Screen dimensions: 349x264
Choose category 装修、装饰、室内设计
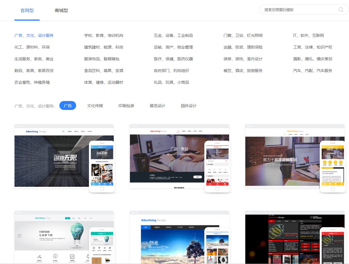pos(243,59)
